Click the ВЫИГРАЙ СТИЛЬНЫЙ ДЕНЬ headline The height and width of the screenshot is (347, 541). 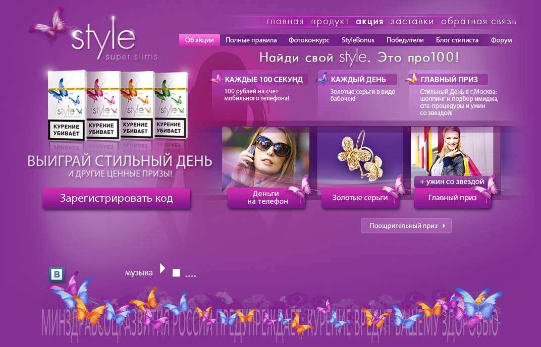[120, 161]
